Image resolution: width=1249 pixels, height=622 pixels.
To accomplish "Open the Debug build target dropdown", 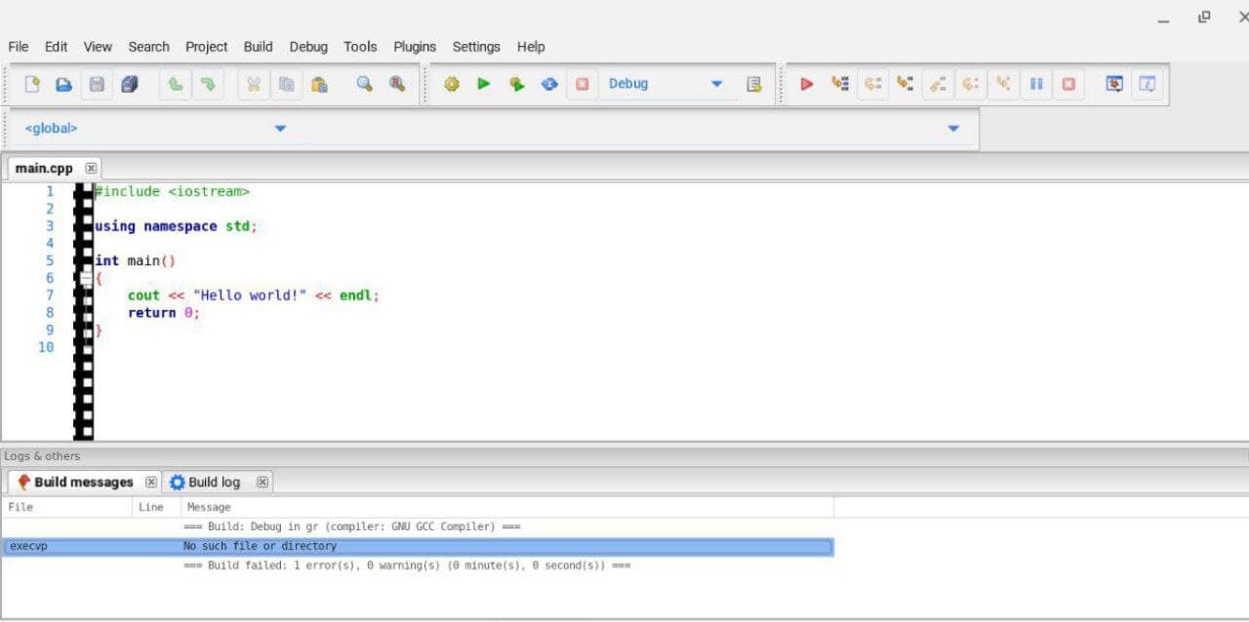I will pos(666,84).
